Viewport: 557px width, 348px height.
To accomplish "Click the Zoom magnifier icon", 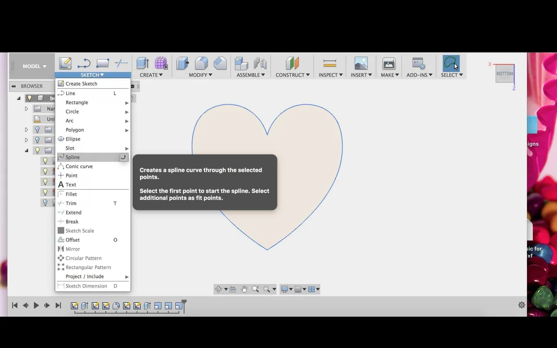I will pos(255,289).
